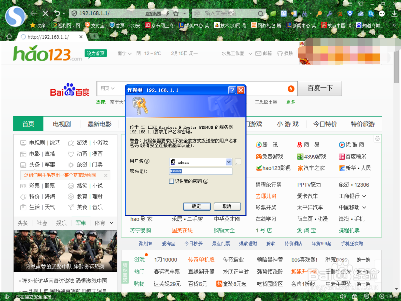Click the 取消 button in login dialog

tap(227, 206)
